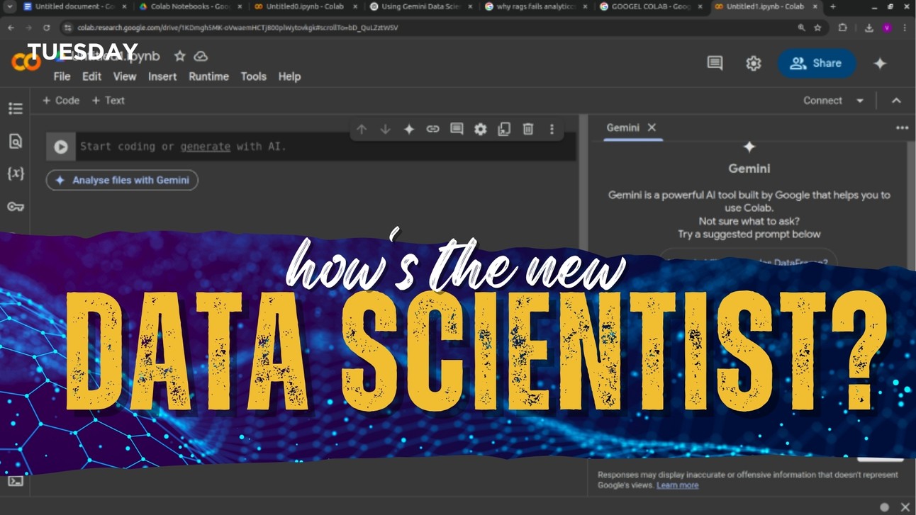
Task: Click the browser back arrow
Action: pyautogui.click(x=11, y=28)
